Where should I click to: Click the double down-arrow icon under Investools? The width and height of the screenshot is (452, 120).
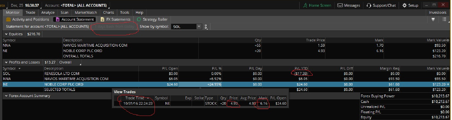click(x=433, y=19)
